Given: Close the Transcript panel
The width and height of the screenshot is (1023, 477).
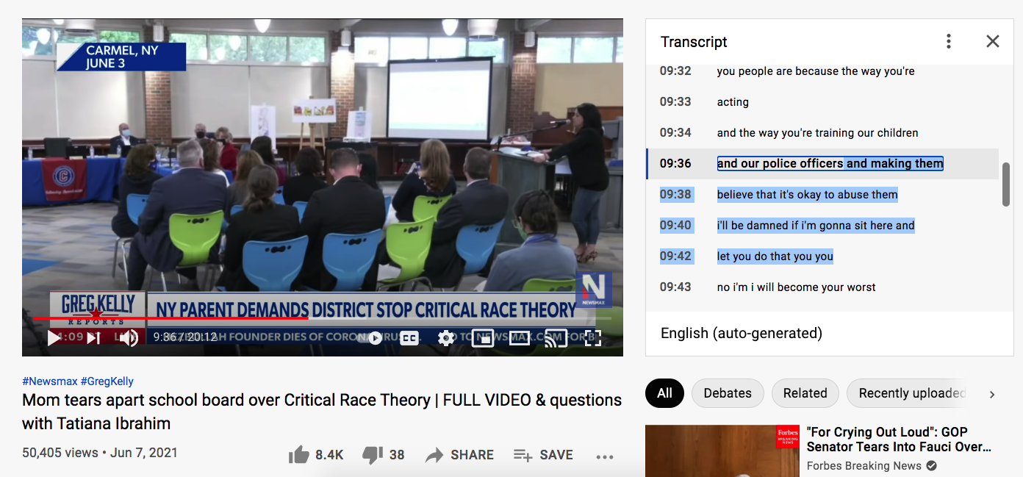Looking at the screenshot, I should pyautogui.click(x=993, y=41).
